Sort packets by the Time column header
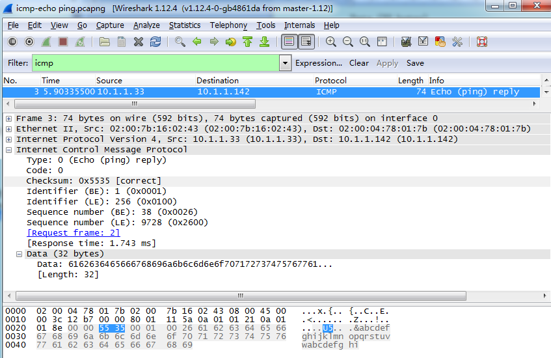Viewport: 551px width, 358px height. (67, 81)
